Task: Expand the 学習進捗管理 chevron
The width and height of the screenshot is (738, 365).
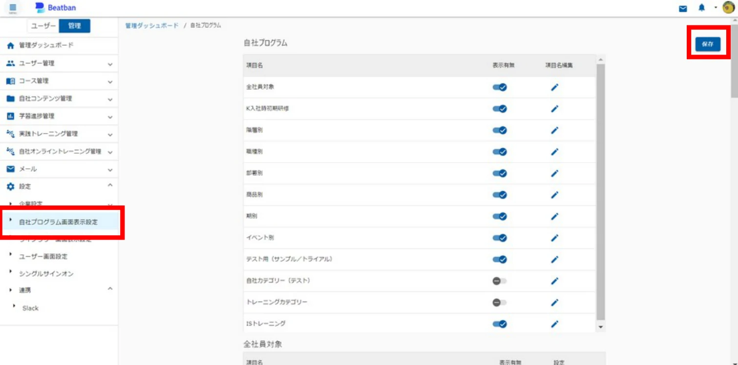Action: coord(110,117)
